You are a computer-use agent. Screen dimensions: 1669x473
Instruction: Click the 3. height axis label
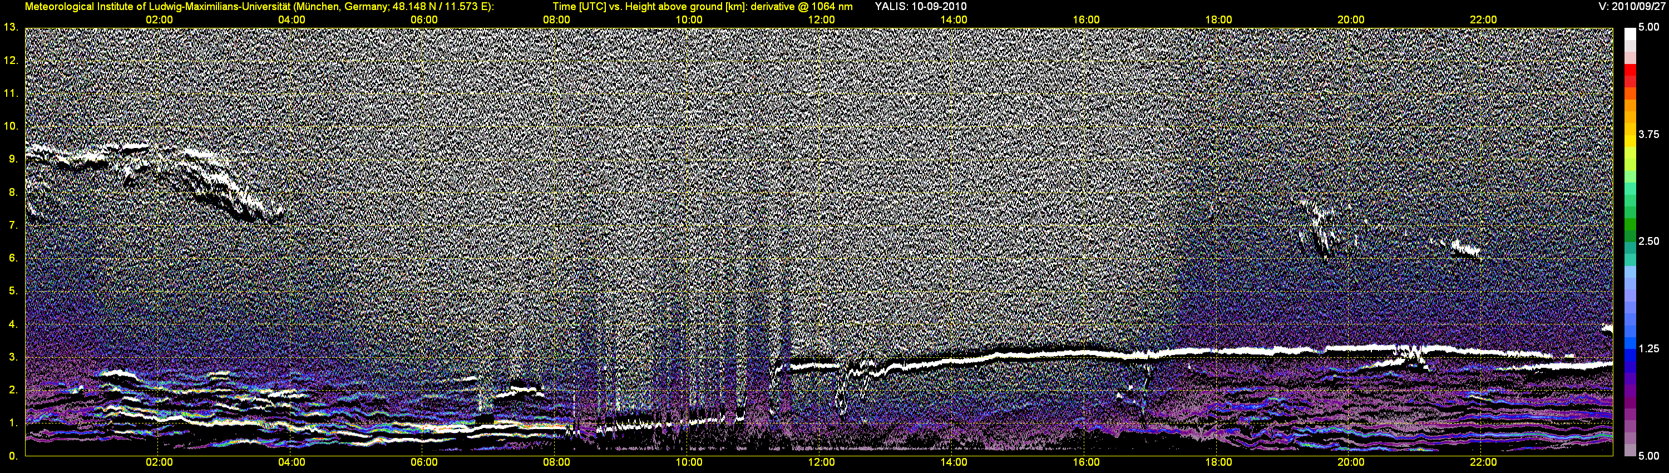pos(13,357)
